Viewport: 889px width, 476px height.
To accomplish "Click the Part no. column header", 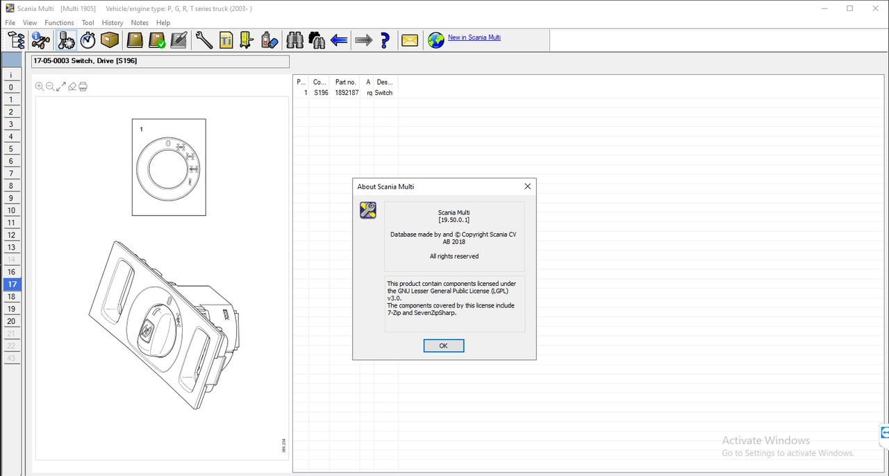I will pyautogui.click(x=346, y=82).
